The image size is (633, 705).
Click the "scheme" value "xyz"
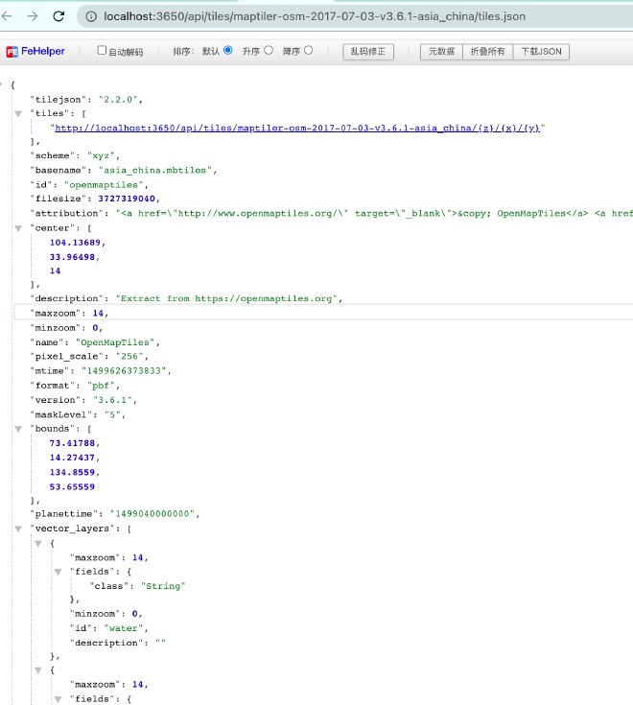tap(101, 155)
